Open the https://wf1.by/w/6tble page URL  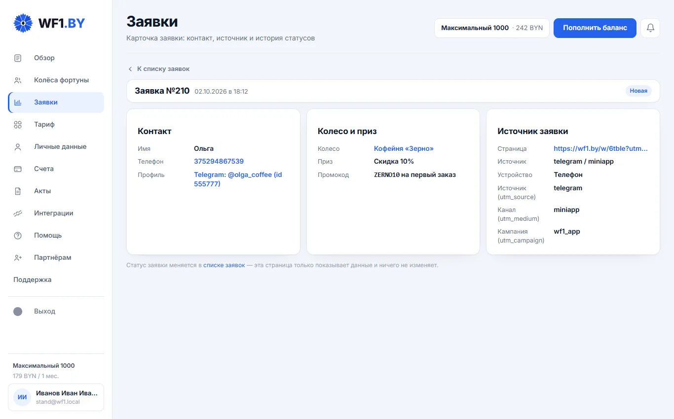600,149
